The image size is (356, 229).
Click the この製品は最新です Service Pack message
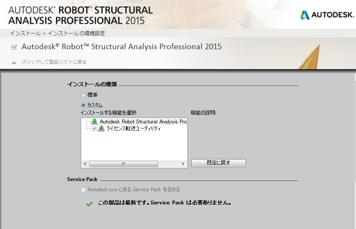[164, 203]
